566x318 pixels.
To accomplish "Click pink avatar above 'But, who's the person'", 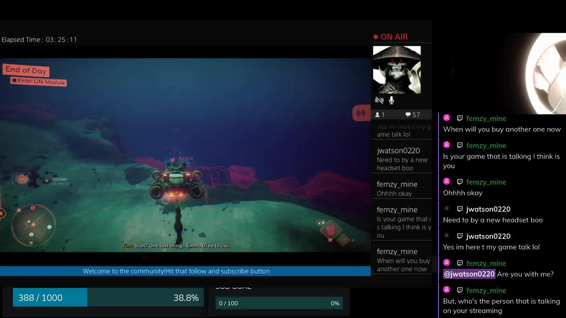I will click(x=447, y=289).
